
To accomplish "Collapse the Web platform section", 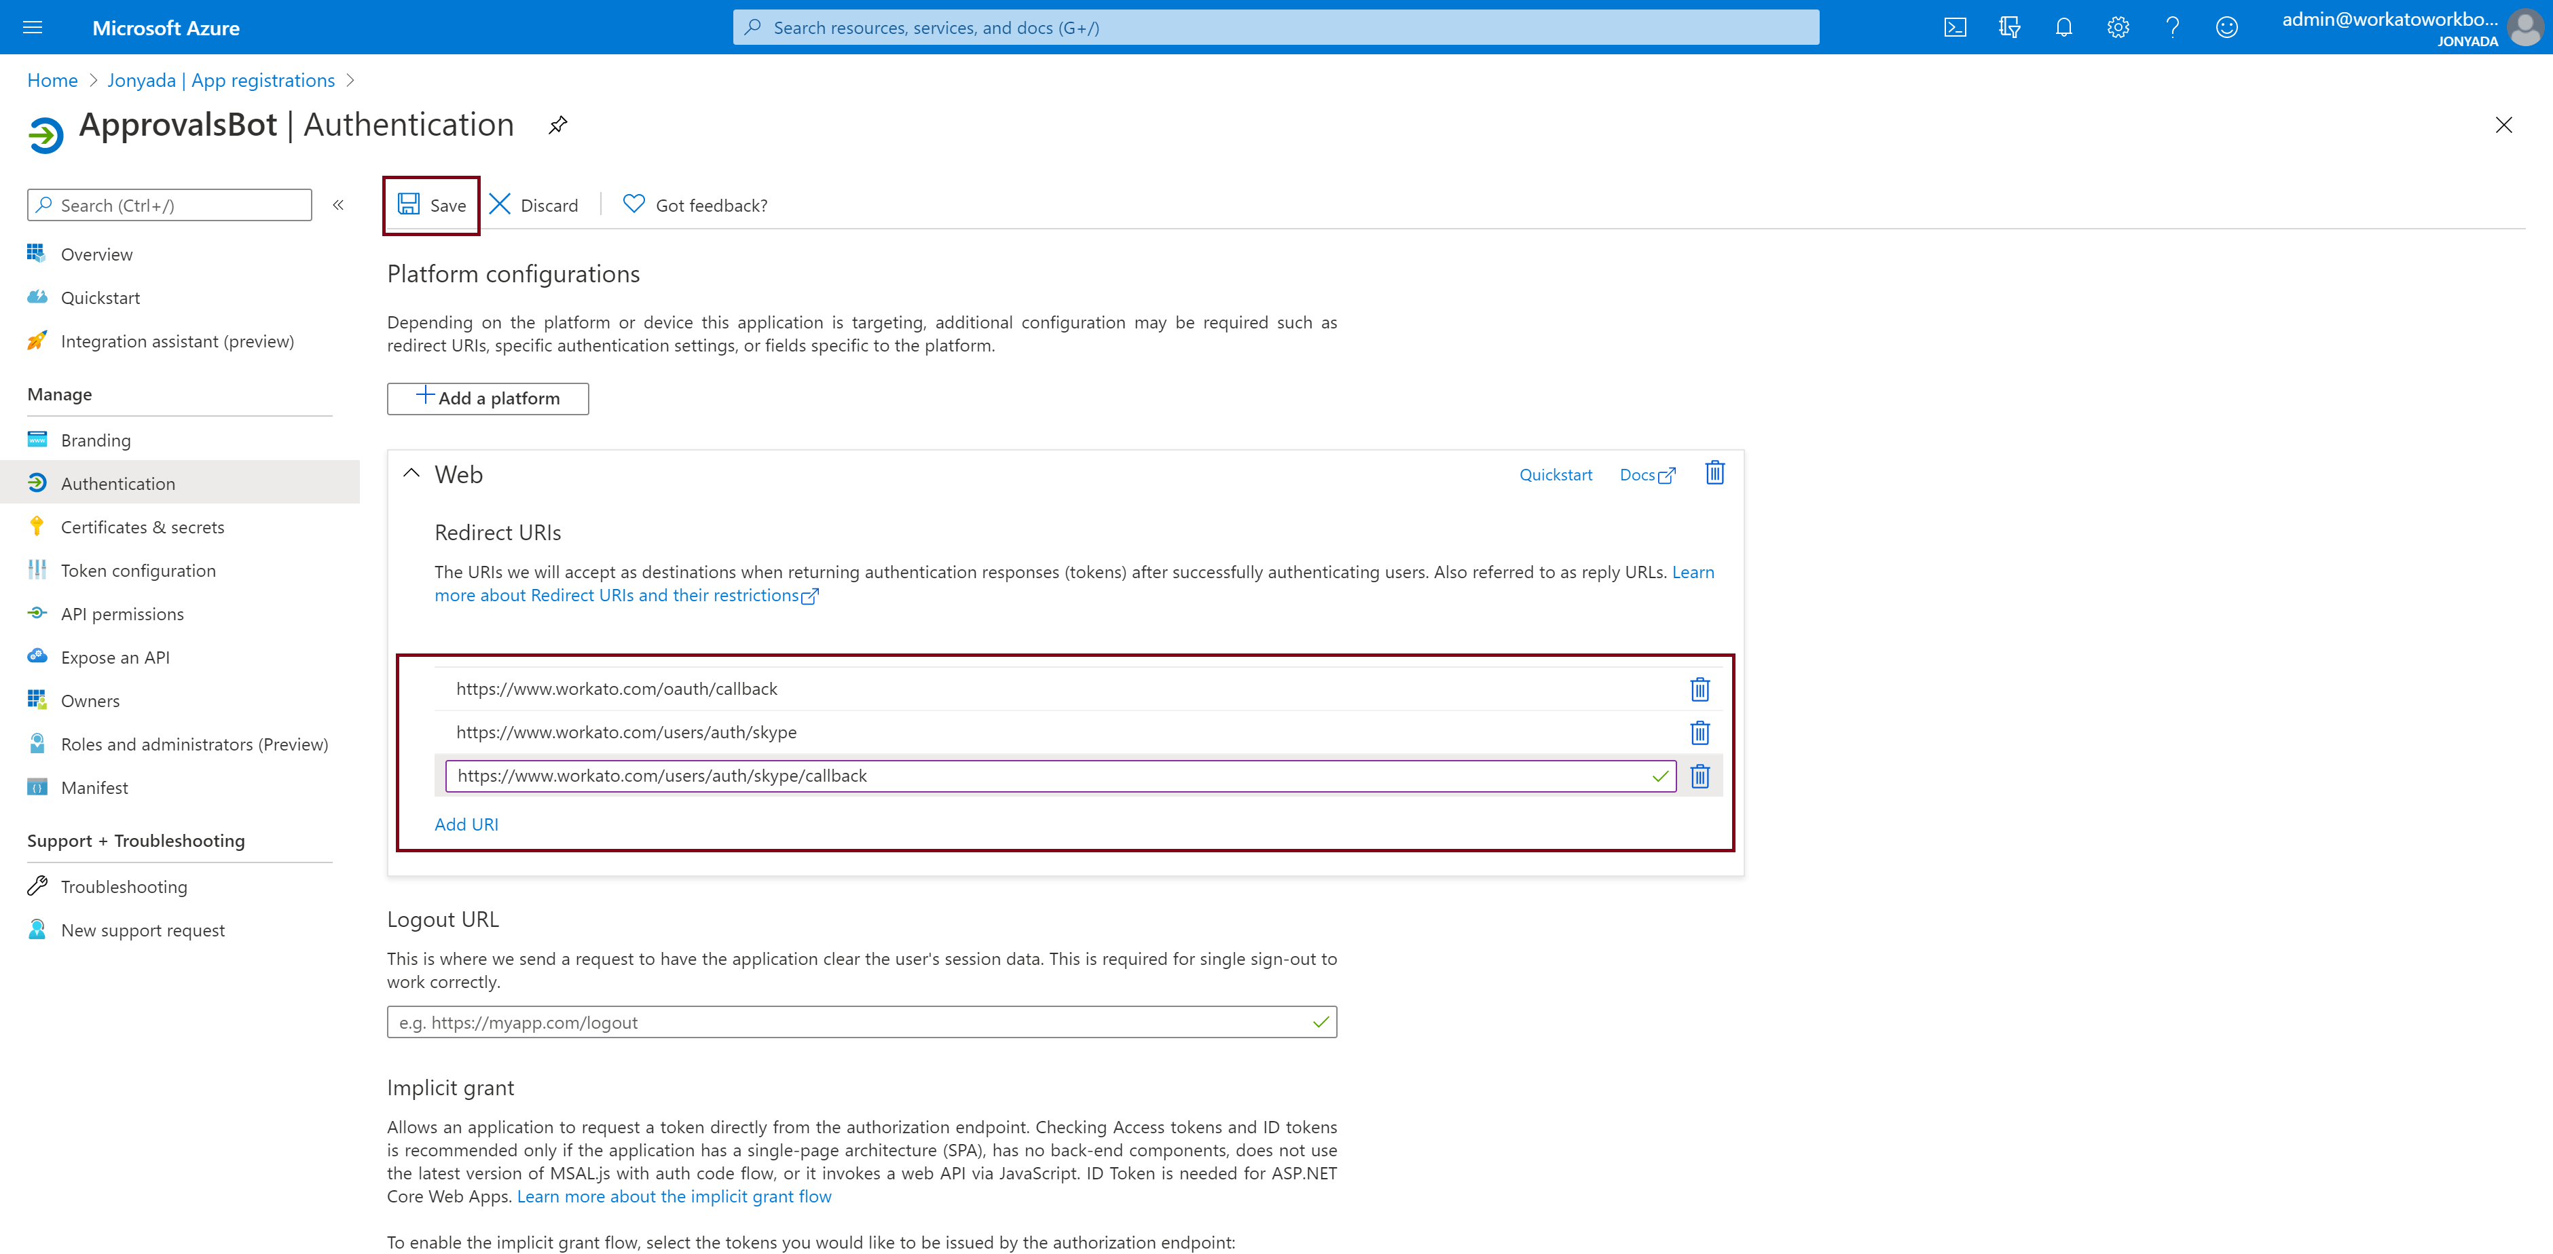I will point(411,474).
